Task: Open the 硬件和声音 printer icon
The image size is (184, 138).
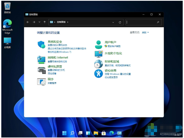Action: point(41,70)
